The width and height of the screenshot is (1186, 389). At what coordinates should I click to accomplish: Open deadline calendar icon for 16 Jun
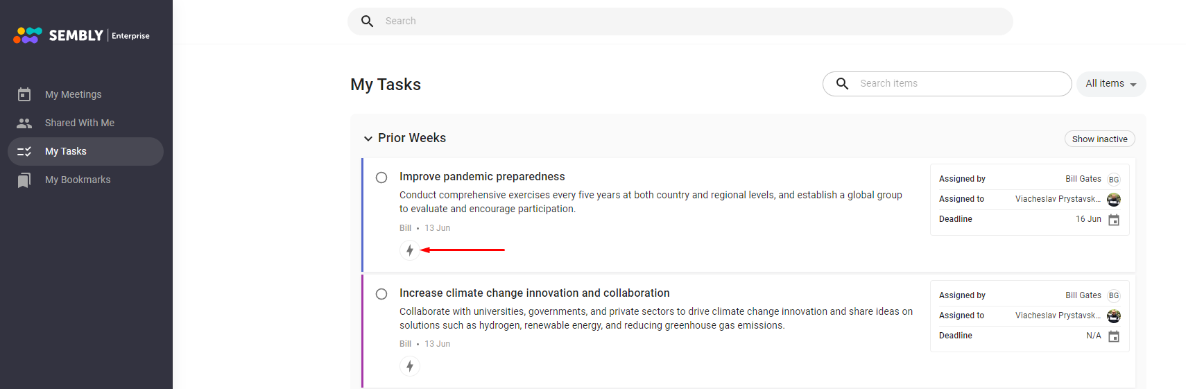[x=1114, y=220]
